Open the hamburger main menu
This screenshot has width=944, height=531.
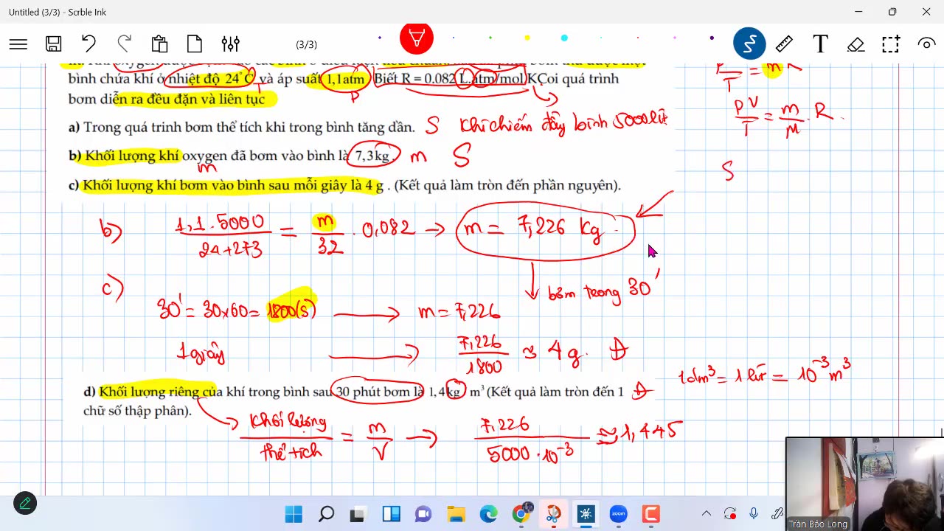tap(18, 44)
